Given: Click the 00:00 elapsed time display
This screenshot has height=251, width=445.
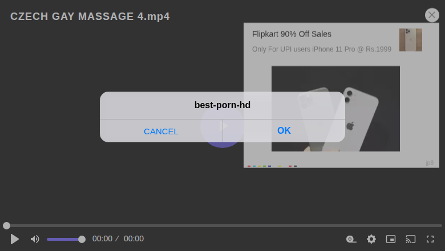Looking at the screenshot, I should (x=103, y=239).
